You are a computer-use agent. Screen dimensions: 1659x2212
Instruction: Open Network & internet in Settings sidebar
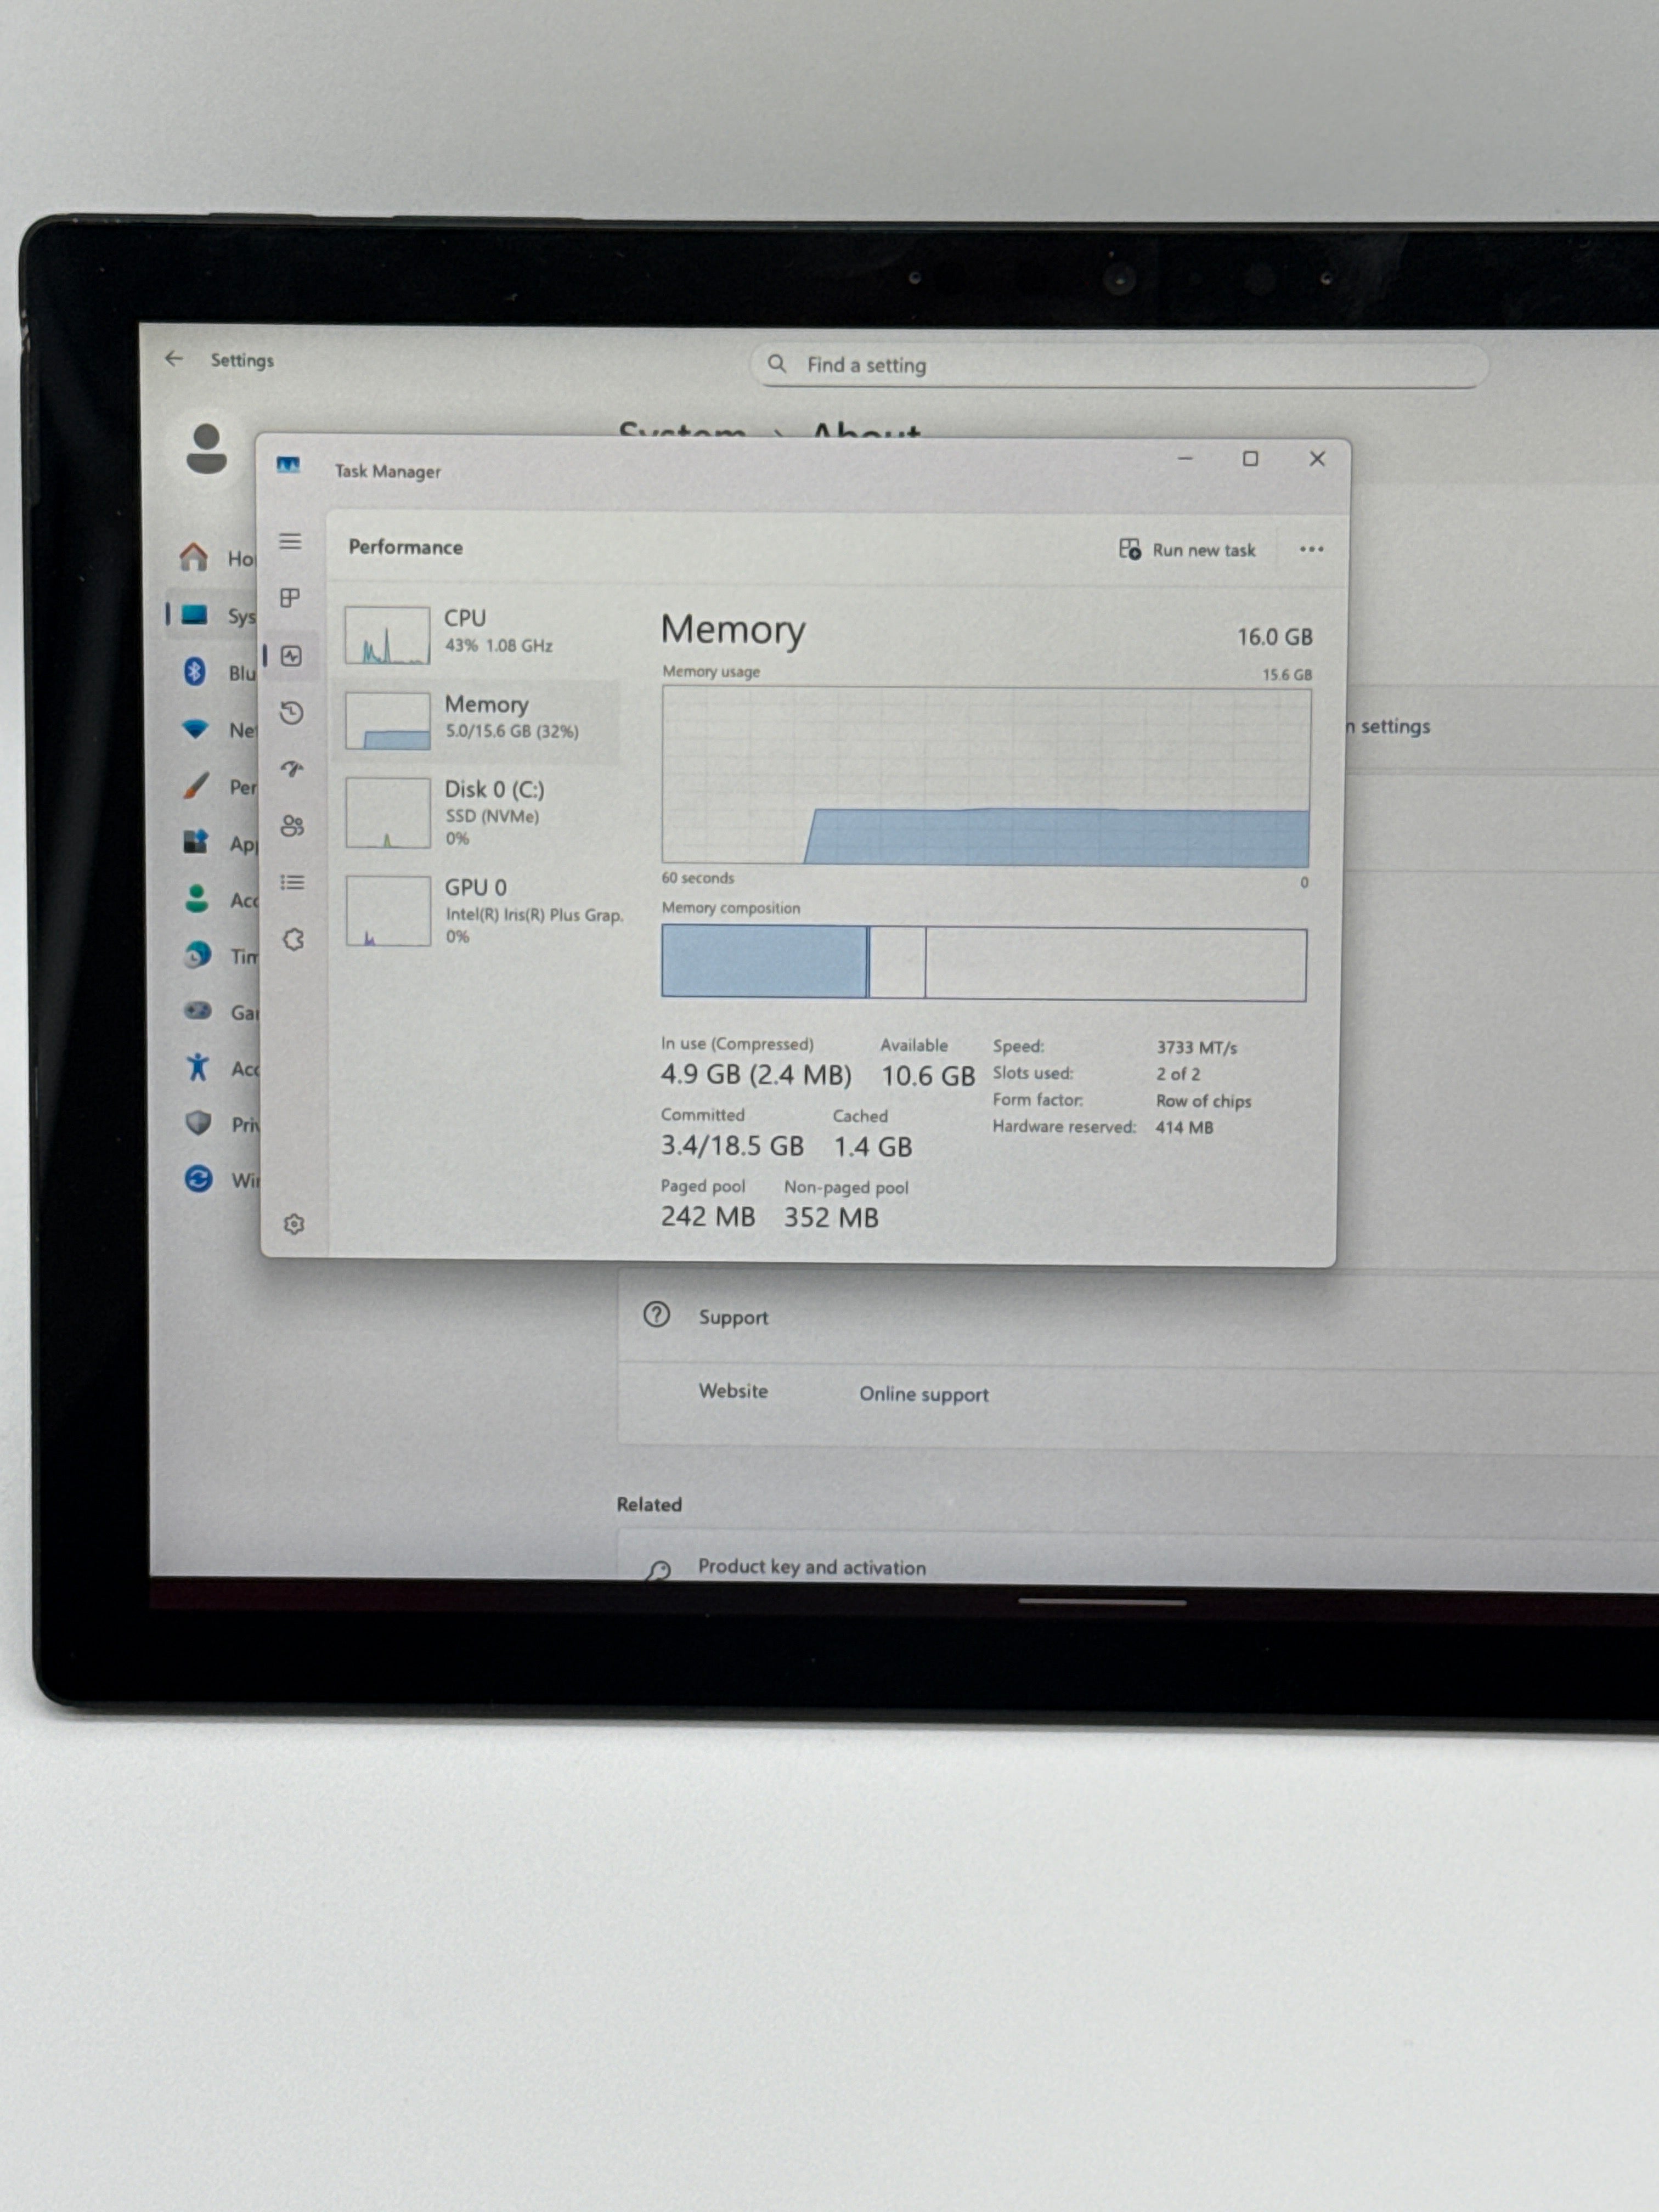(218, 729)
